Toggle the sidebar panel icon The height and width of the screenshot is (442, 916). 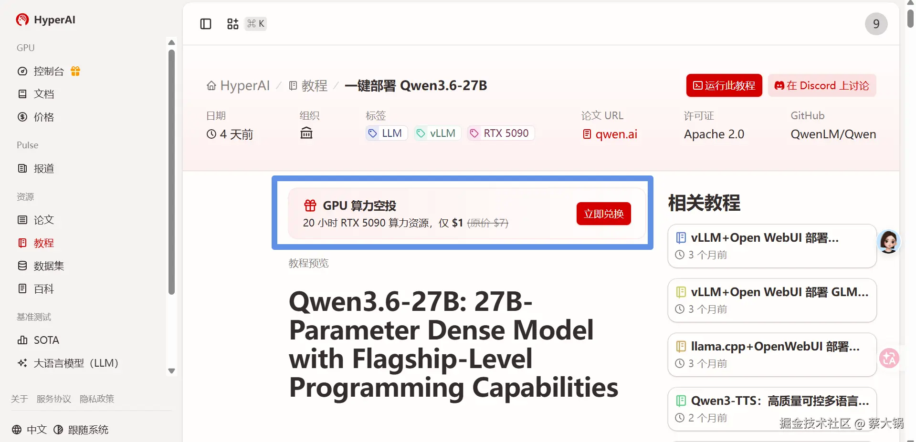[x=206, y=24]
